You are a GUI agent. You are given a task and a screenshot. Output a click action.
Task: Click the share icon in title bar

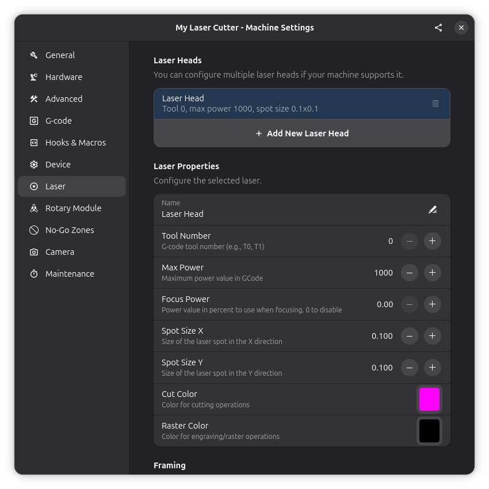click(438, 28)
